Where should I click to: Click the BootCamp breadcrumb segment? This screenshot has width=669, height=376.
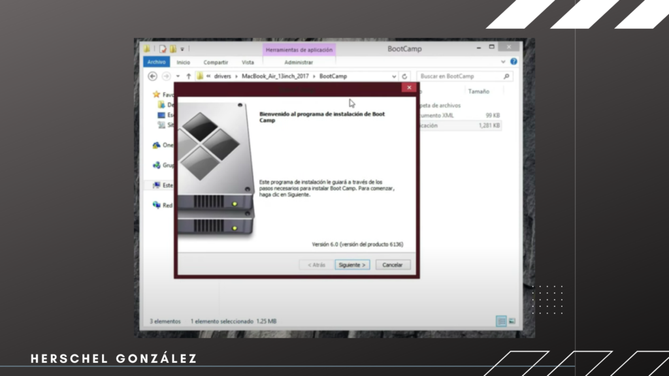[x=333, y=76]
